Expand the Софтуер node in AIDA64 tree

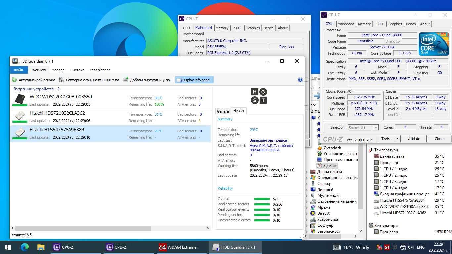307,226
